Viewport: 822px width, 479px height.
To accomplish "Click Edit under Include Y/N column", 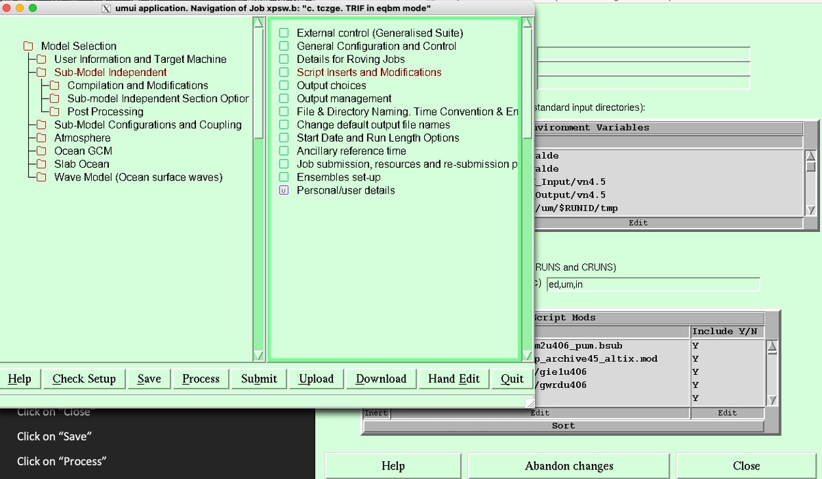I will [x=727, y=413].
